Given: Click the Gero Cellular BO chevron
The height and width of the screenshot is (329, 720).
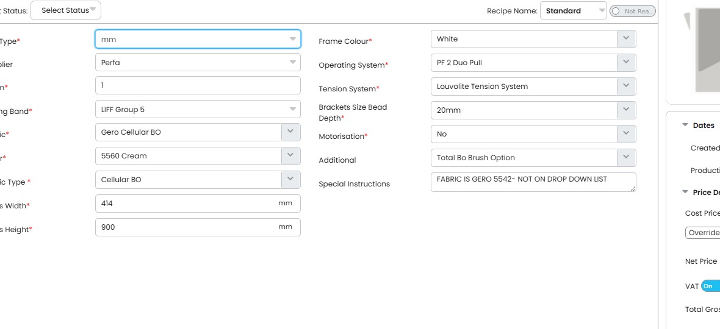Looking at the screenshot, I should point(290,132).
